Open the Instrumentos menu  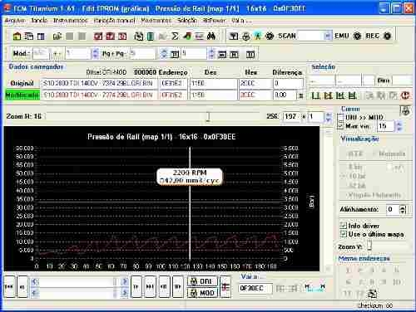[x=71, y=21]
